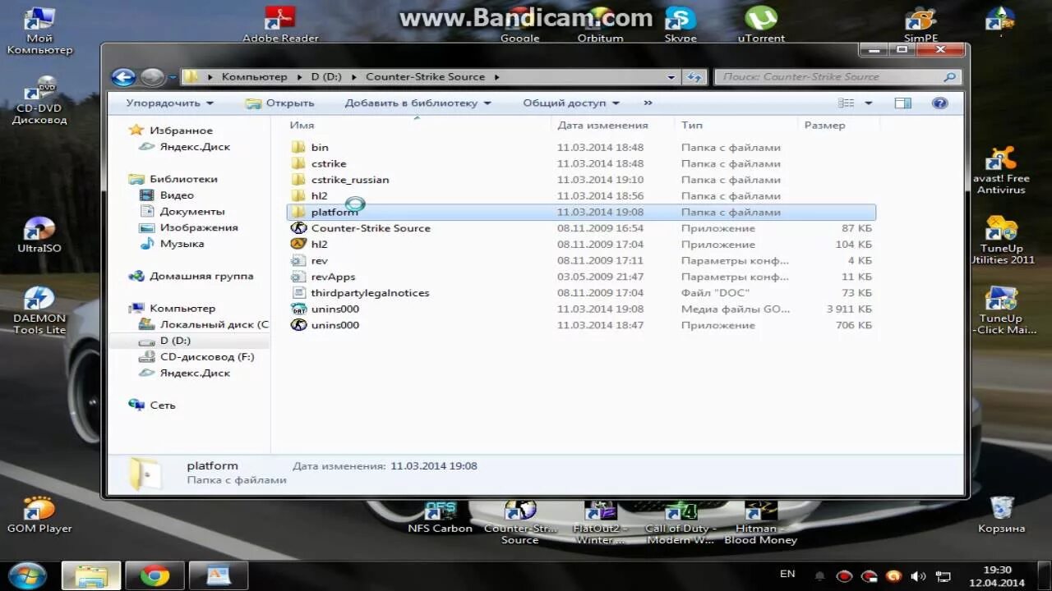Open the Упорядочить dropdown menu
1052x591 pixels.
point(169,103)
